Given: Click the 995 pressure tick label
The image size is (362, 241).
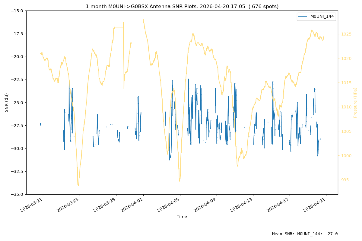Looking at the screenshot, I should [345, 180].
